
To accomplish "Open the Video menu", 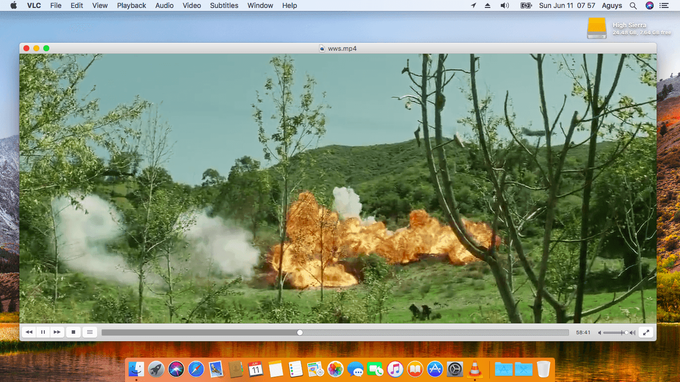I will [x=192, y=5].
